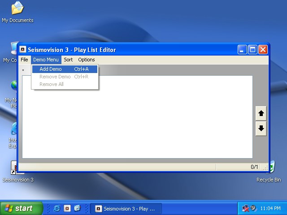Open the Sort menu

point(68,60)
